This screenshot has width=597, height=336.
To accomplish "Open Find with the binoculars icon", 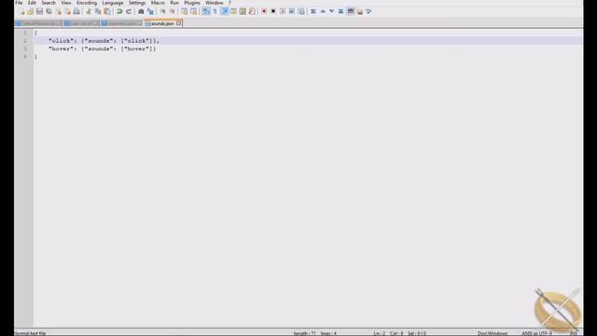I will click(x=141, y=11).
